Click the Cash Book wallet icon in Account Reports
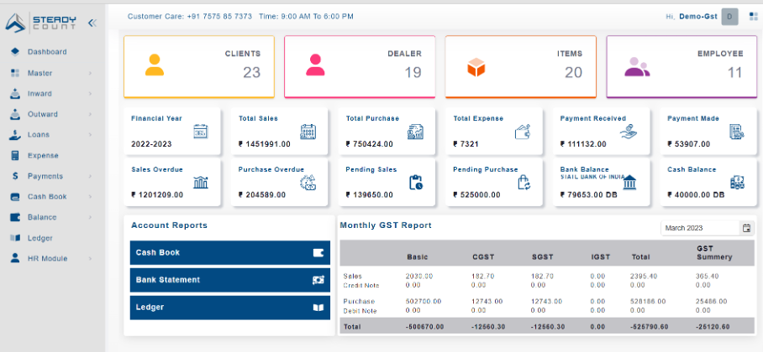763x352 pixels. point(318,252)
